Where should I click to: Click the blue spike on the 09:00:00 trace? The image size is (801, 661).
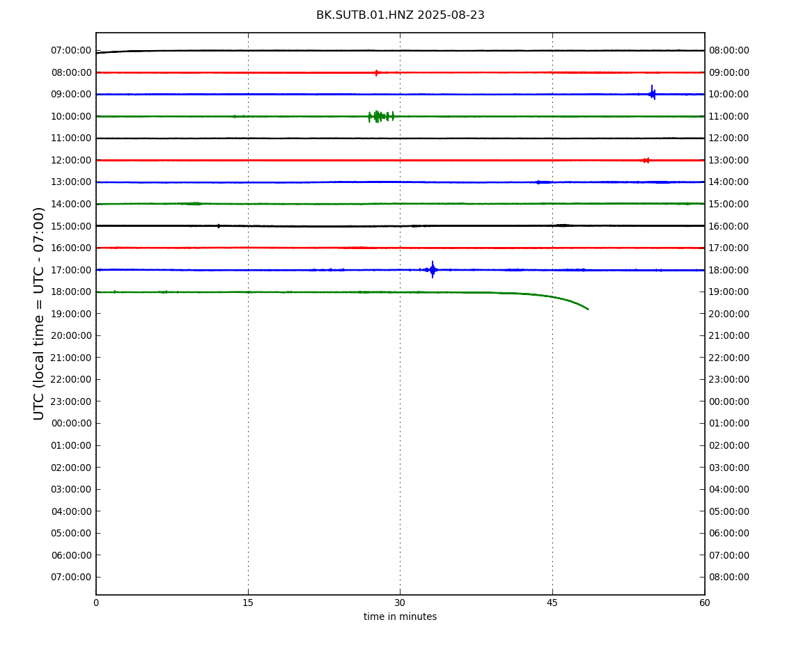[x=653, y=93]
